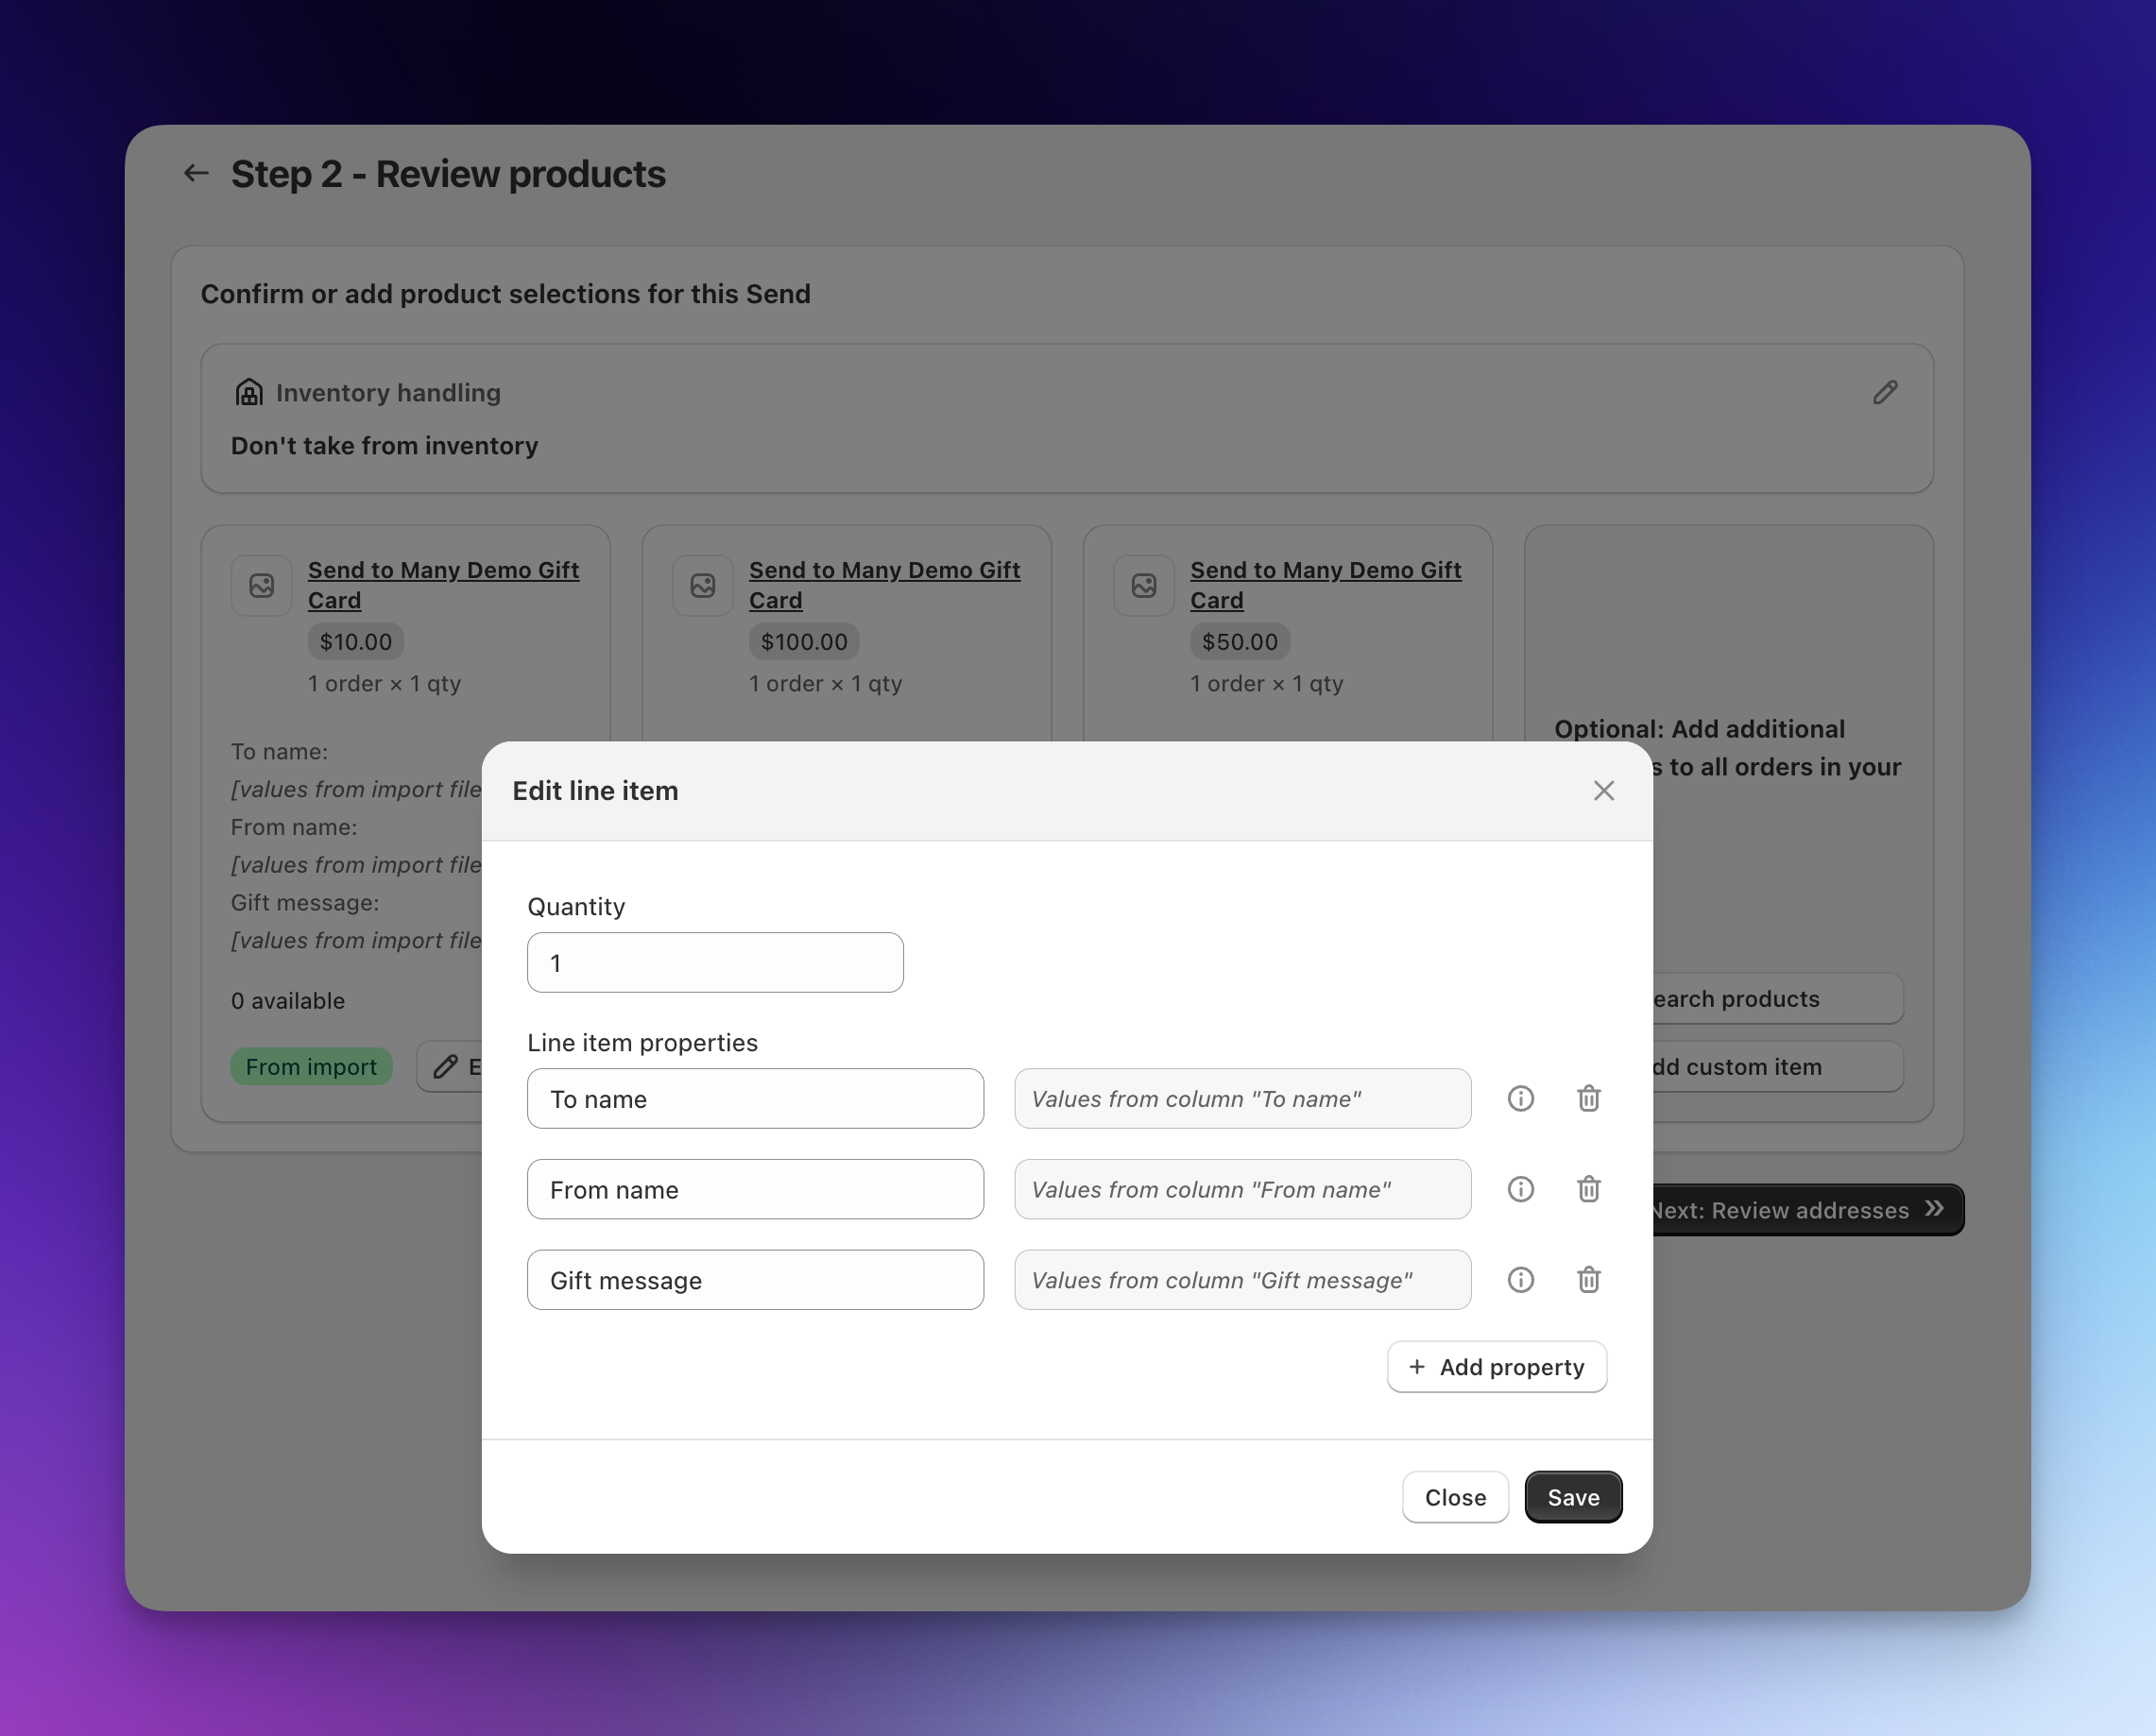Click the pencil Edit button on $10.00 card
The width and height of the screenshot is (2156, 1736).
click(x=449, y=1067)
